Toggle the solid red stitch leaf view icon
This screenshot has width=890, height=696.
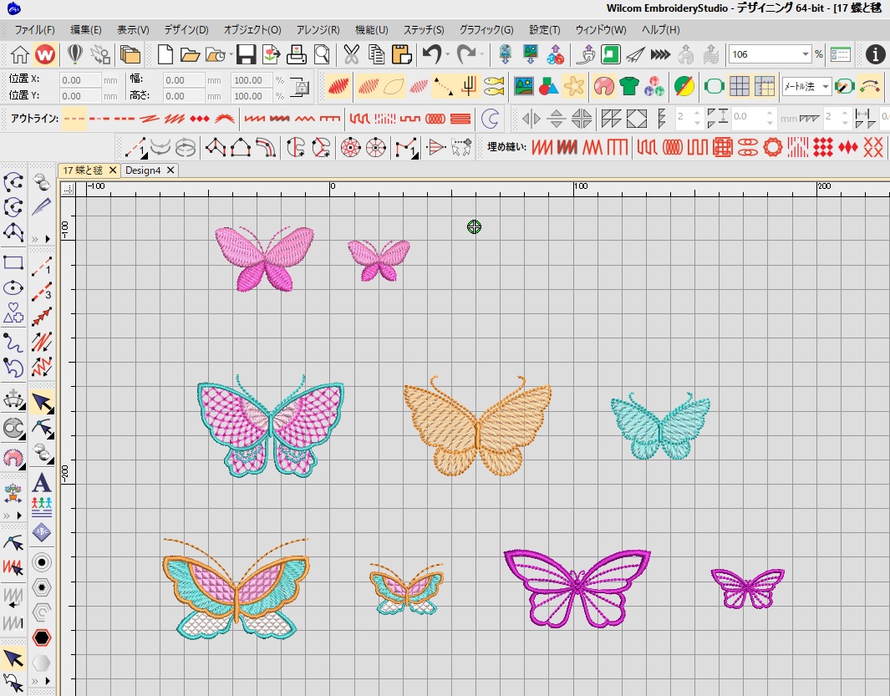(338, 86)
